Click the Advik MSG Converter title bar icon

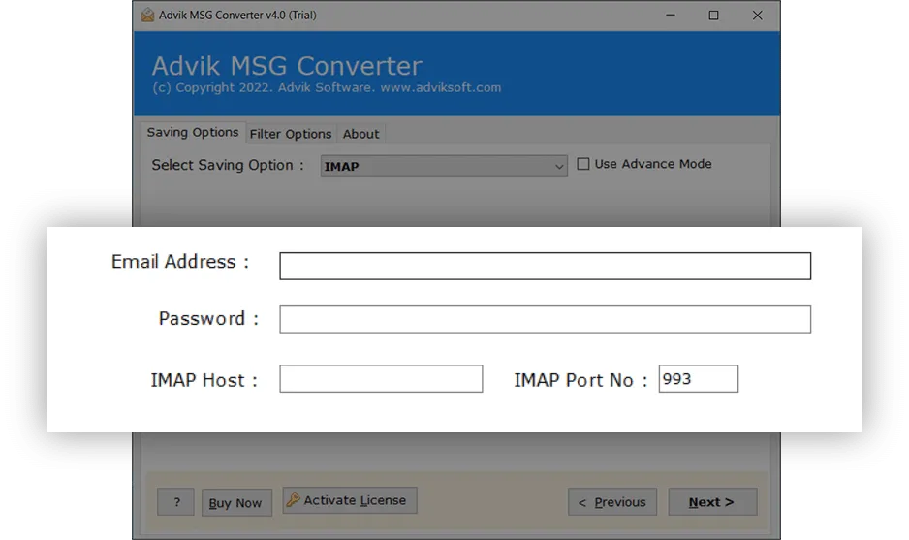coord(147,16)
